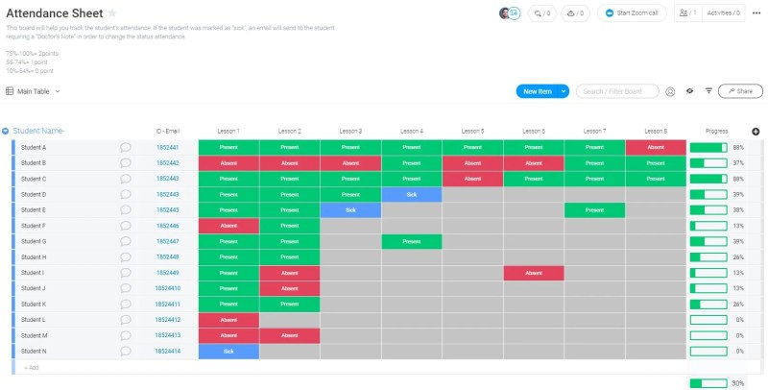Open the Main Table view dropdown

(x=34, y=91)
